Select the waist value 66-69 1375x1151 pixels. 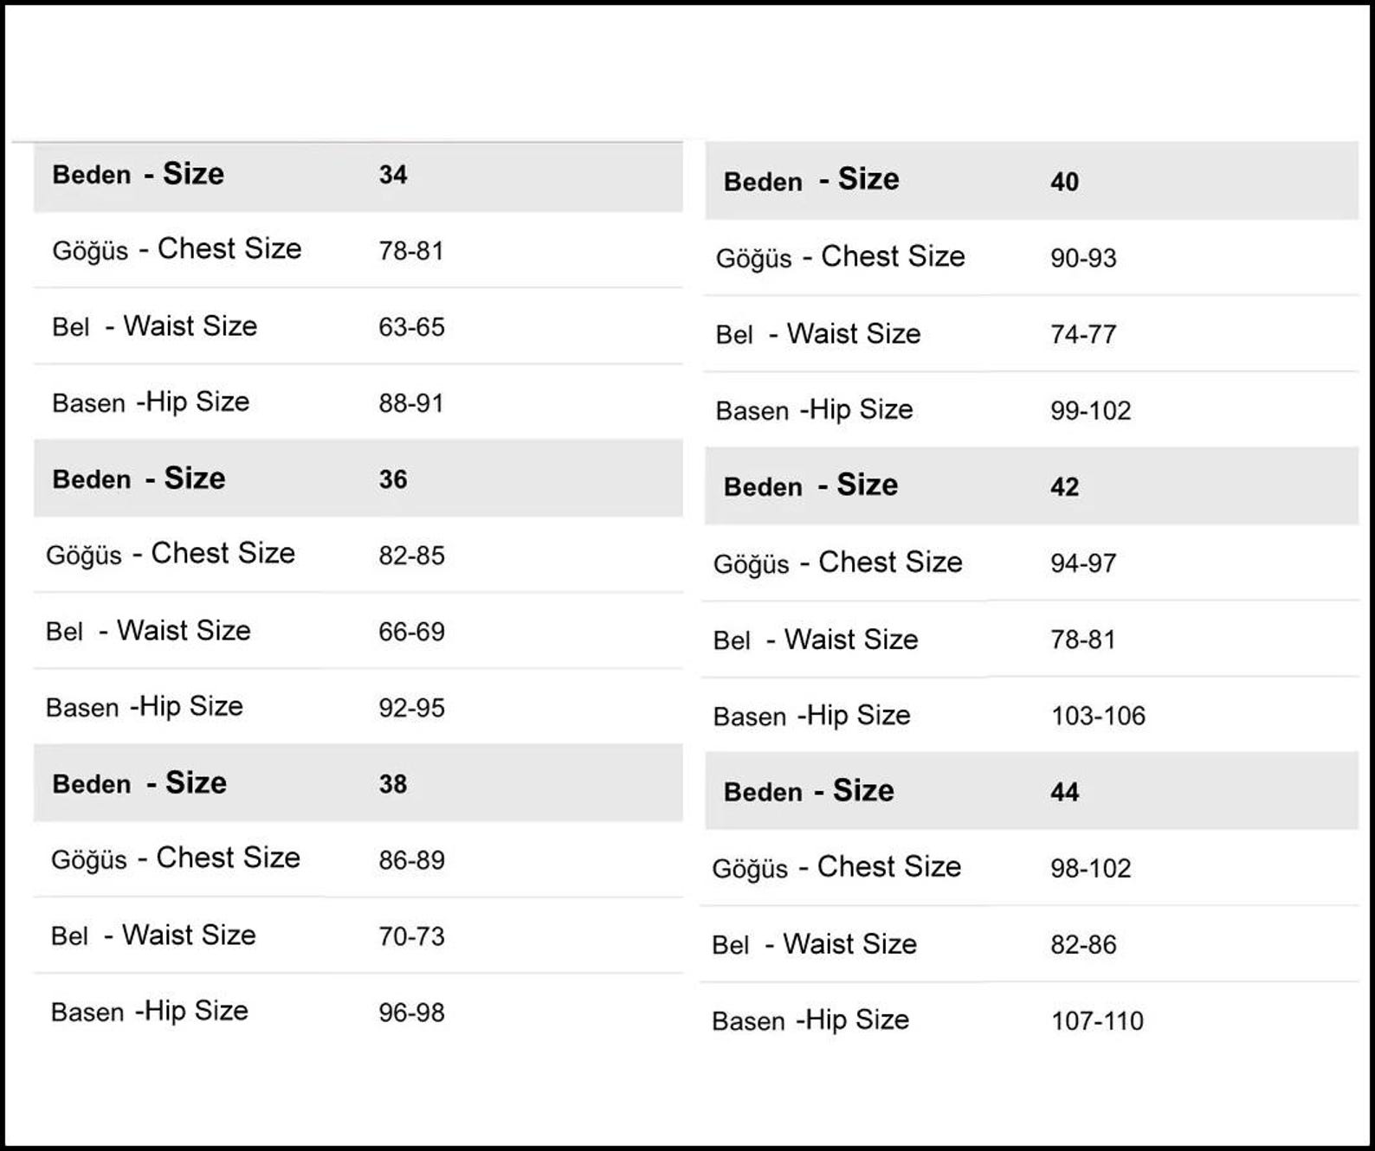[x=411, y=632]
